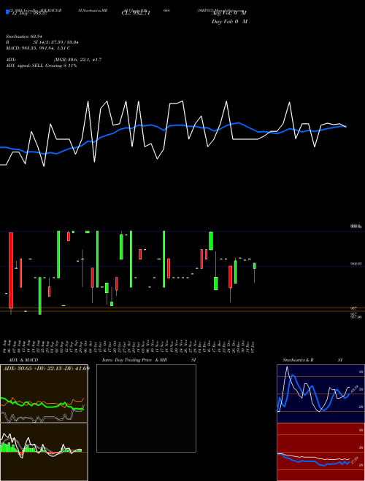Open the ADX indicator chart panel

[44, 394]
